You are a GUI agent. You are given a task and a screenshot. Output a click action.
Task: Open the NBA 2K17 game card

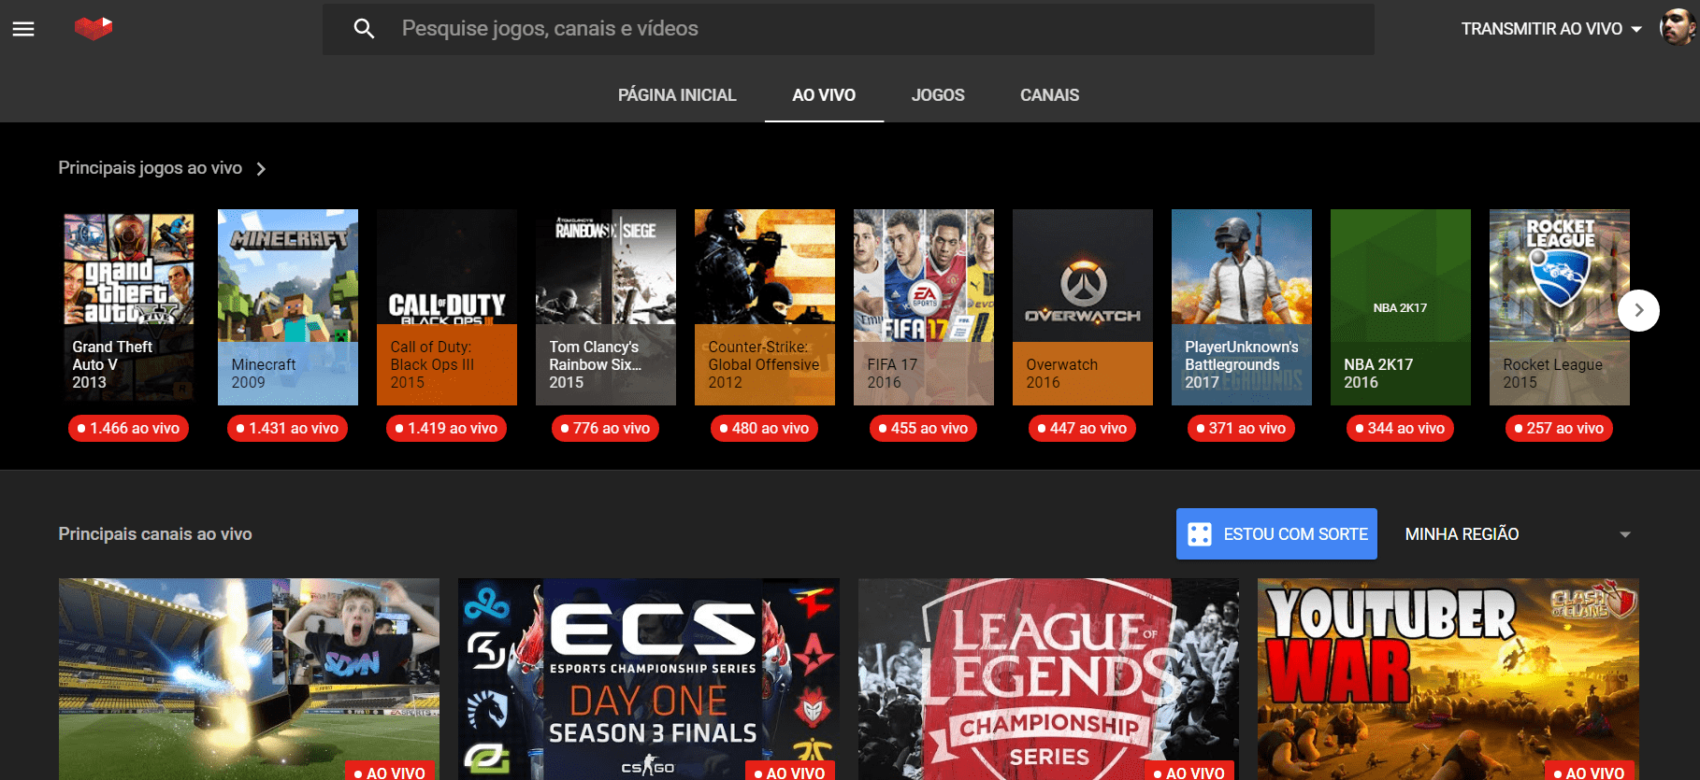pos(1401,307)
